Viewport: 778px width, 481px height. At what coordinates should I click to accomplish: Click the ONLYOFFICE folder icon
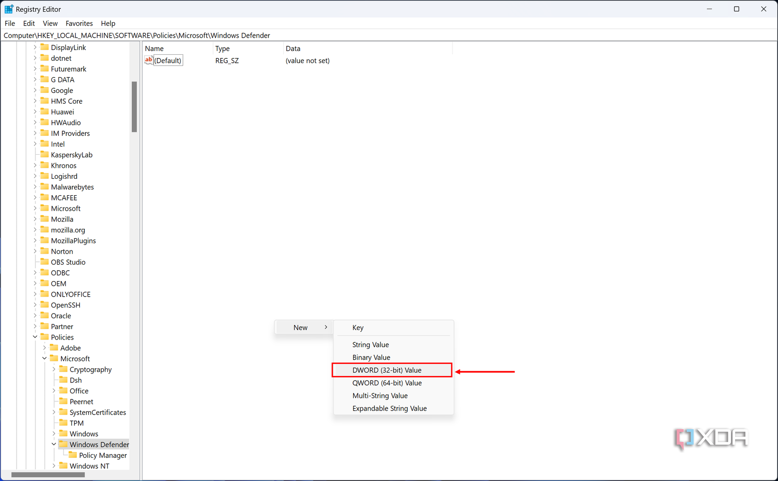tap(45, 294)
